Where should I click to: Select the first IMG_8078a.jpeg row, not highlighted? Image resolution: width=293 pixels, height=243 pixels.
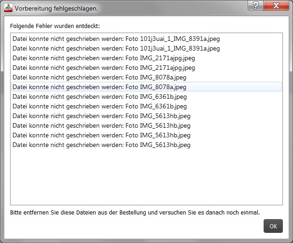(146, 77)
